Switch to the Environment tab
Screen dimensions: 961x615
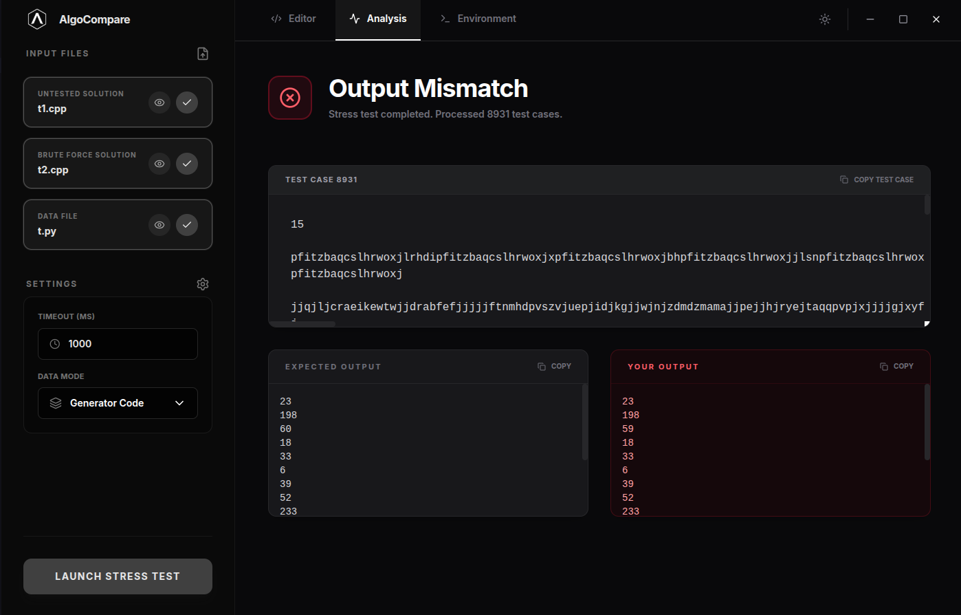(478, 19)
